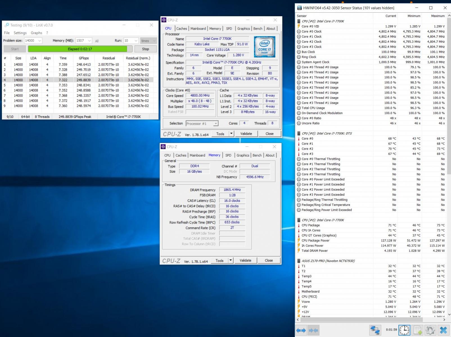The height and width of the screenshot is (337, 451).
Task: Open the Memory (MiB) dropdown in LinX
Action: coord(89,41)
